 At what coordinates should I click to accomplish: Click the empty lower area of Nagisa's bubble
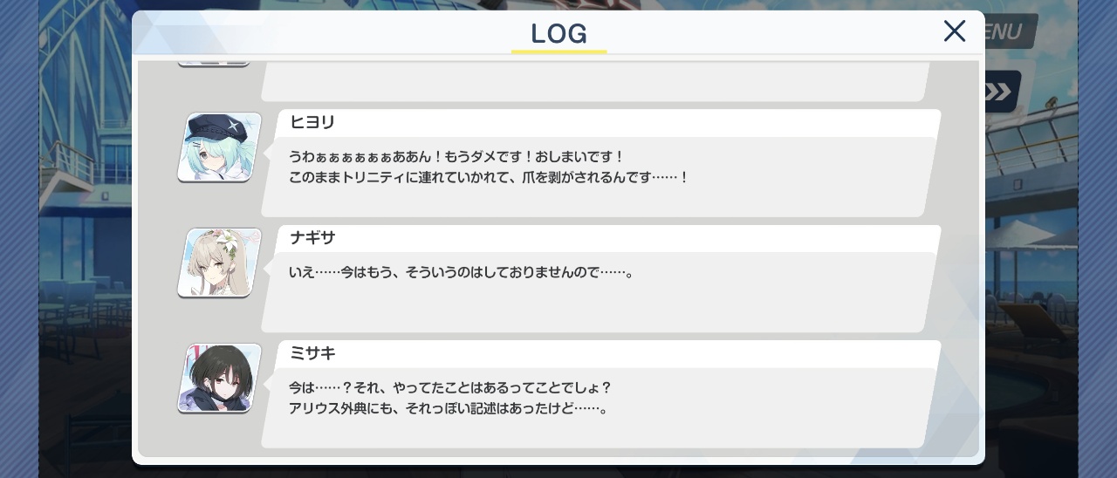pos(593,308)
